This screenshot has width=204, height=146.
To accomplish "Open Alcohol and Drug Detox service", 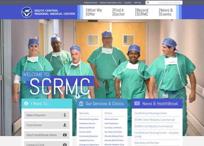I will (x=89, y=119).
